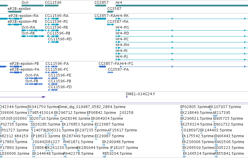Click the CG11596-PD protein label
This screenshot has height=158, width=248.
click(60, 87)
